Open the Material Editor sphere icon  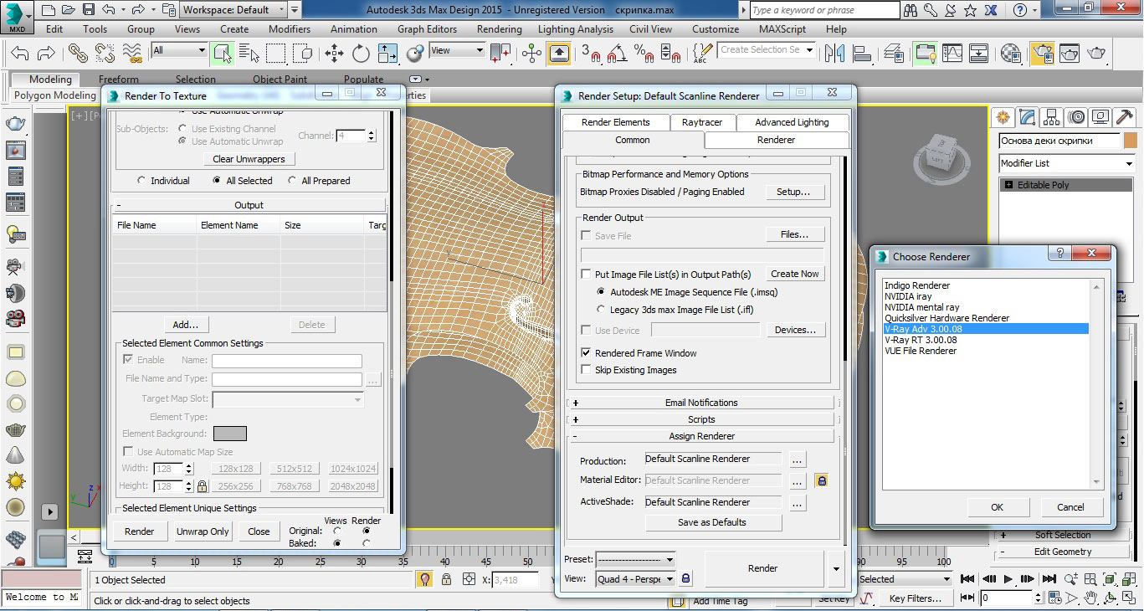click(x=1010, y=54)
